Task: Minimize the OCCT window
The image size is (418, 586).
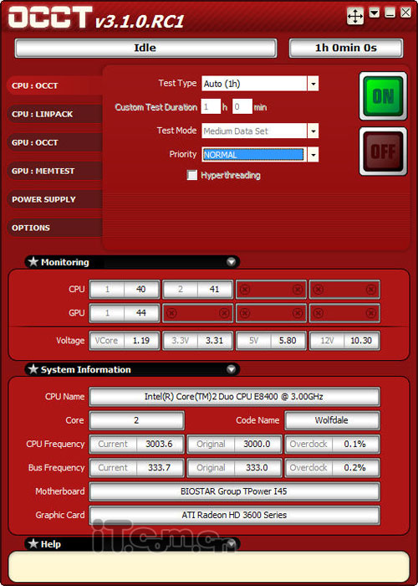Action: click(x=390, y=13)
